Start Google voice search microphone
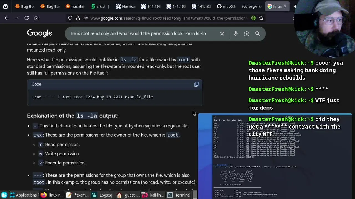355x199 pixels. tap(235, 33)
